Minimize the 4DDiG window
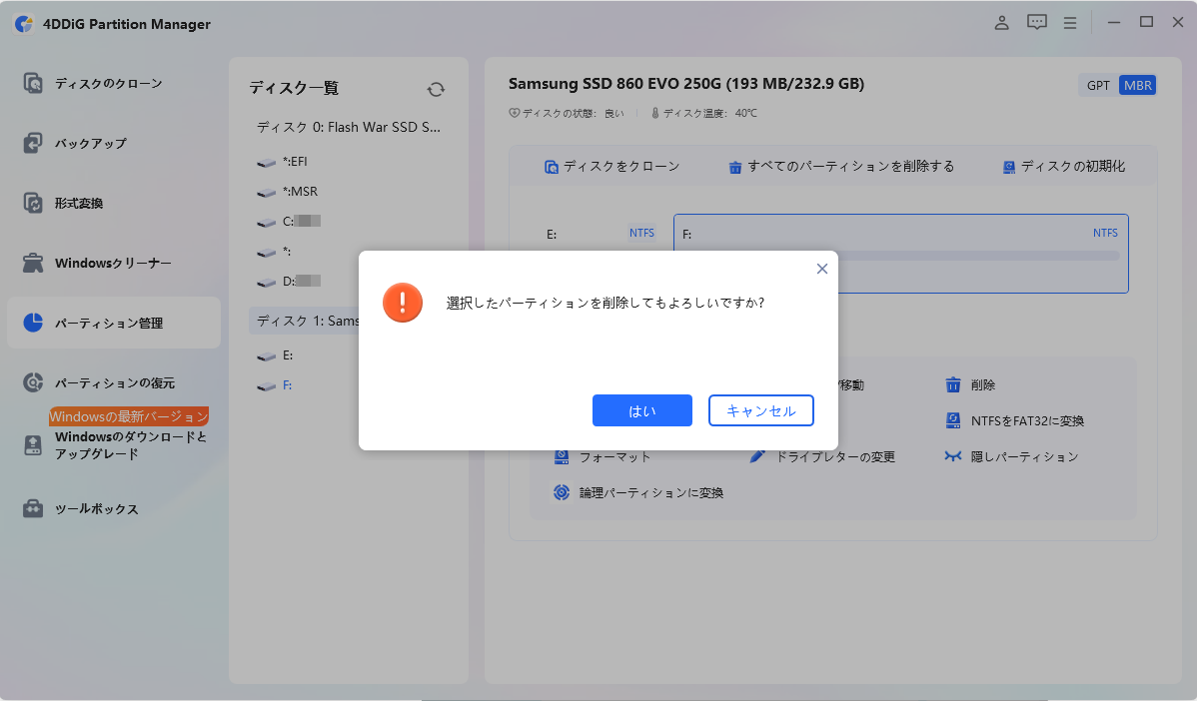The height and width of the screenshot is (701, 1197). pos(1114,22)
